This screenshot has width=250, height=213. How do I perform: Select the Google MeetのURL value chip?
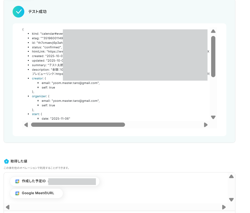(36, 193)
